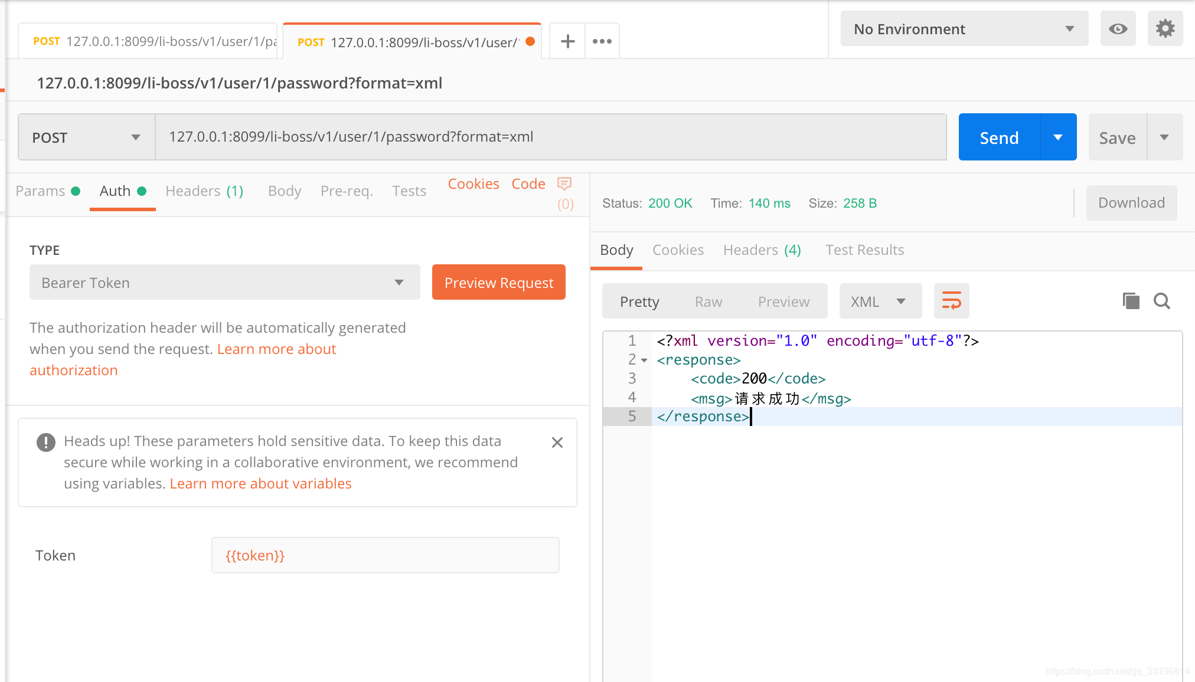Click the Send button to submit request
Viewport: 1195px width, 682px height.
click(999, 136)
